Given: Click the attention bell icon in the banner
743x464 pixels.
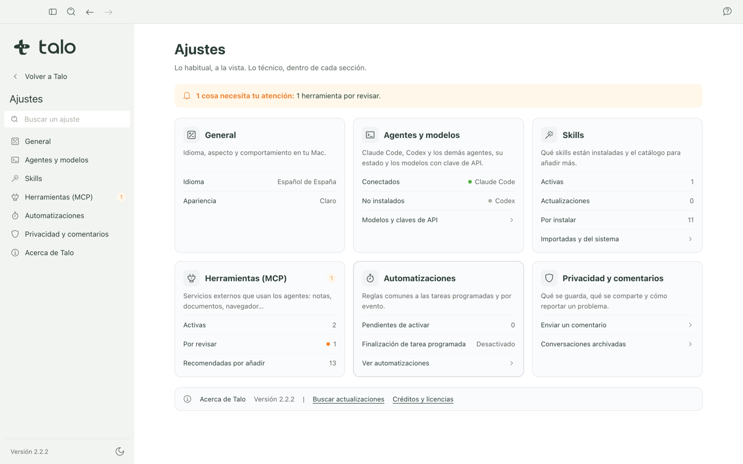Looking at the screenshot, I should (x=187, y=96).
